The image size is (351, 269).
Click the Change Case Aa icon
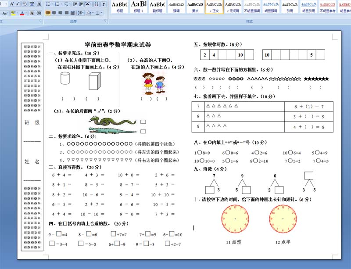click(4, 13)
